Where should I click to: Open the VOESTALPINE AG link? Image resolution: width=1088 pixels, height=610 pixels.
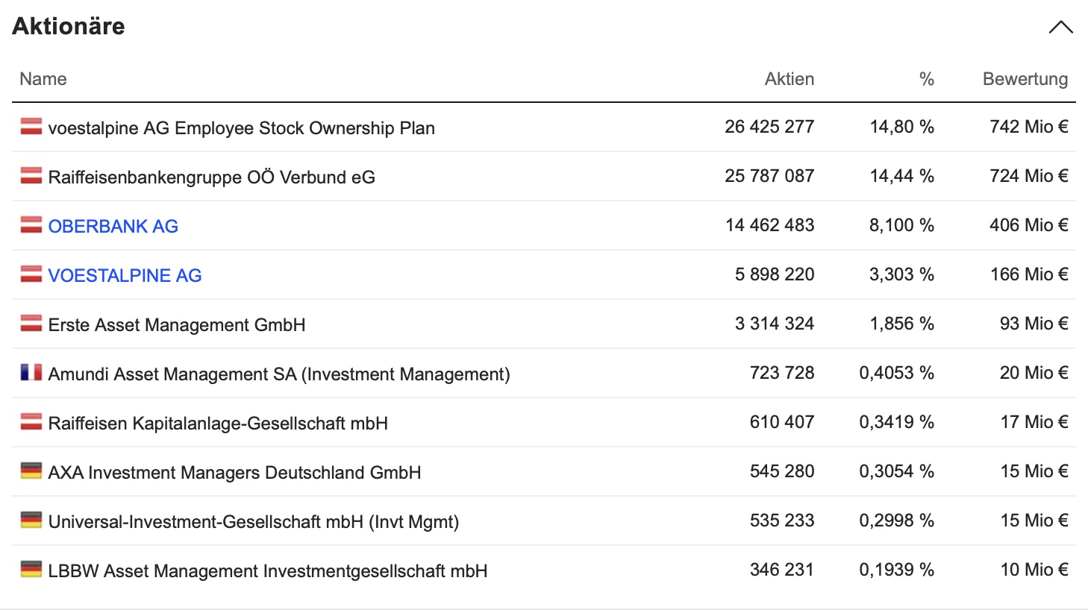[x=125, y=276]
